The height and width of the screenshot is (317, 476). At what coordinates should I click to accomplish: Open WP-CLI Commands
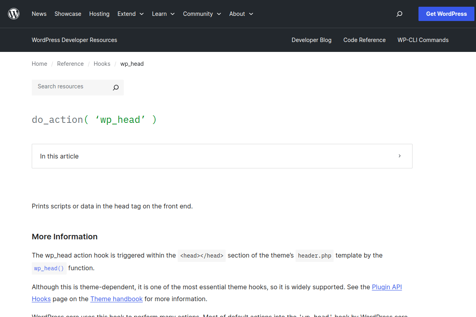(x=423, y=40)
